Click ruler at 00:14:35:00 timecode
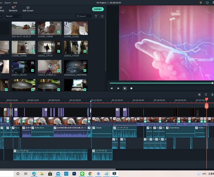The image size is (214, 177). tap(117, 100)
